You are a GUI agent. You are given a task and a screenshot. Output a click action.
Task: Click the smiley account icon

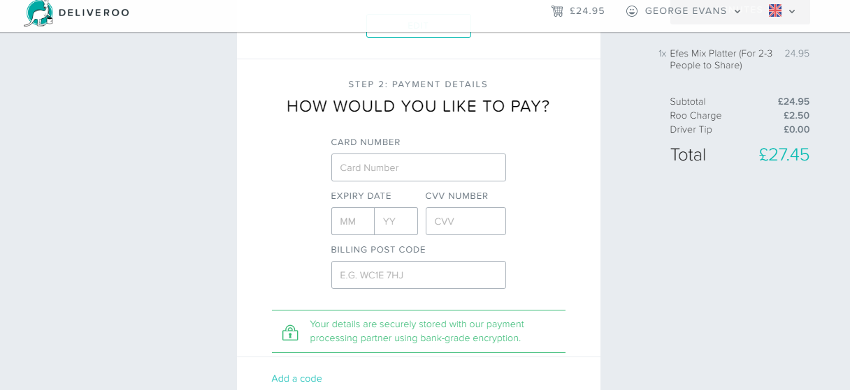click(632, 11)
